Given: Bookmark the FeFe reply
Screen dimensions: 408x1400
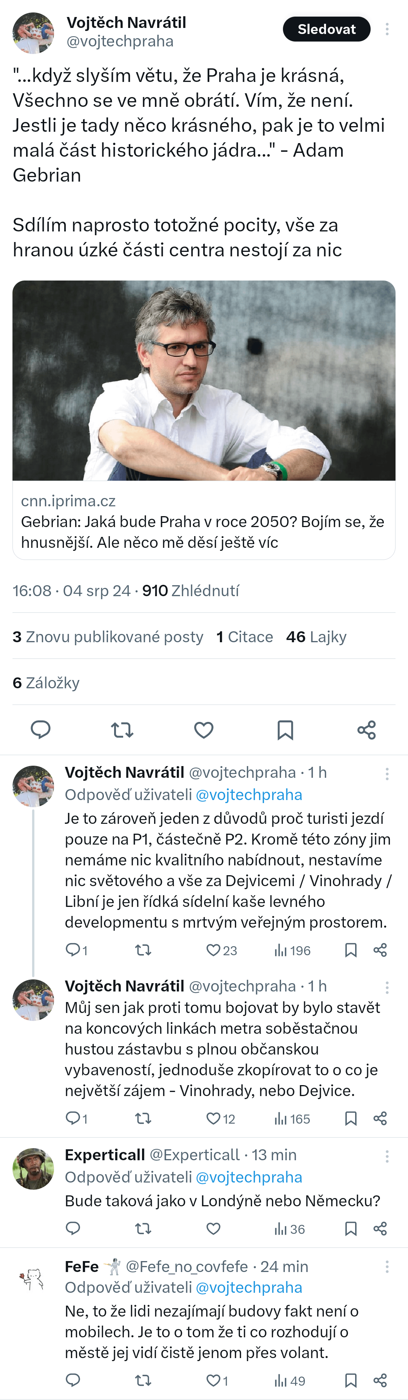Looking at the screenshot, I should click(351, 1380).
